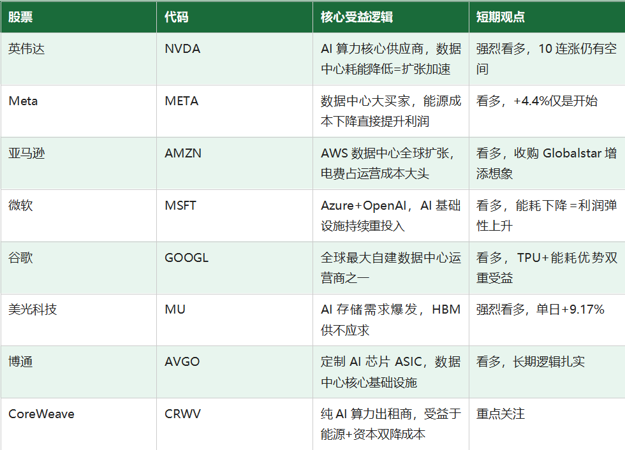Screen dimensions: 625x450
Task: Click the cell mentioning TPU+能耗优势
Action: [547, 268]
